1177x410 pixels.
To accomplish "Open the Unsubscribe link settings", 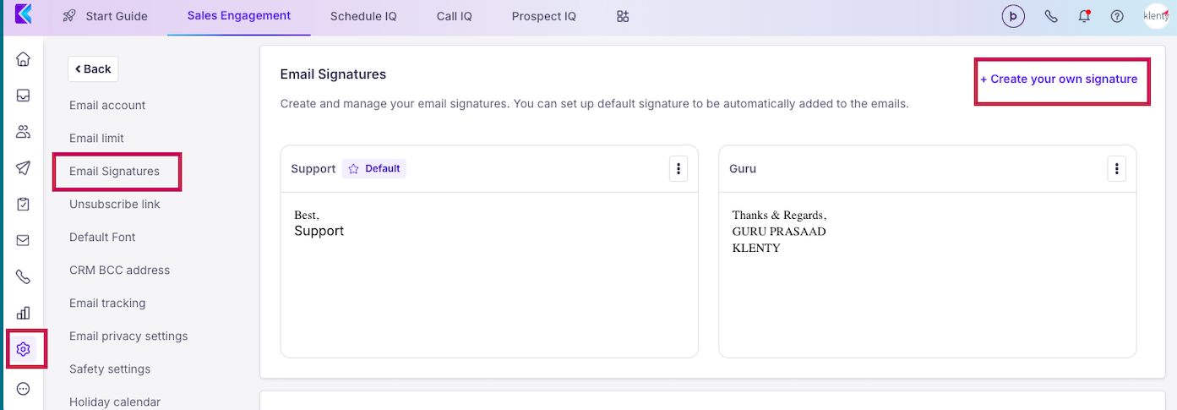I will coord(115,204).
